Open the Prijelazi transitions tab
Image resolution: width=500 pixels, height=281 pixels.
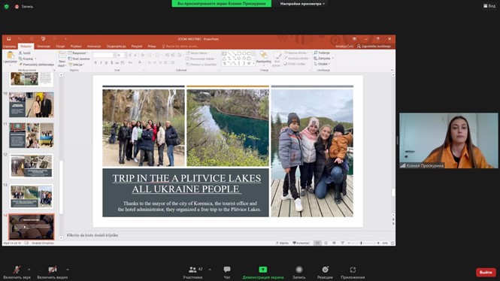76,47
